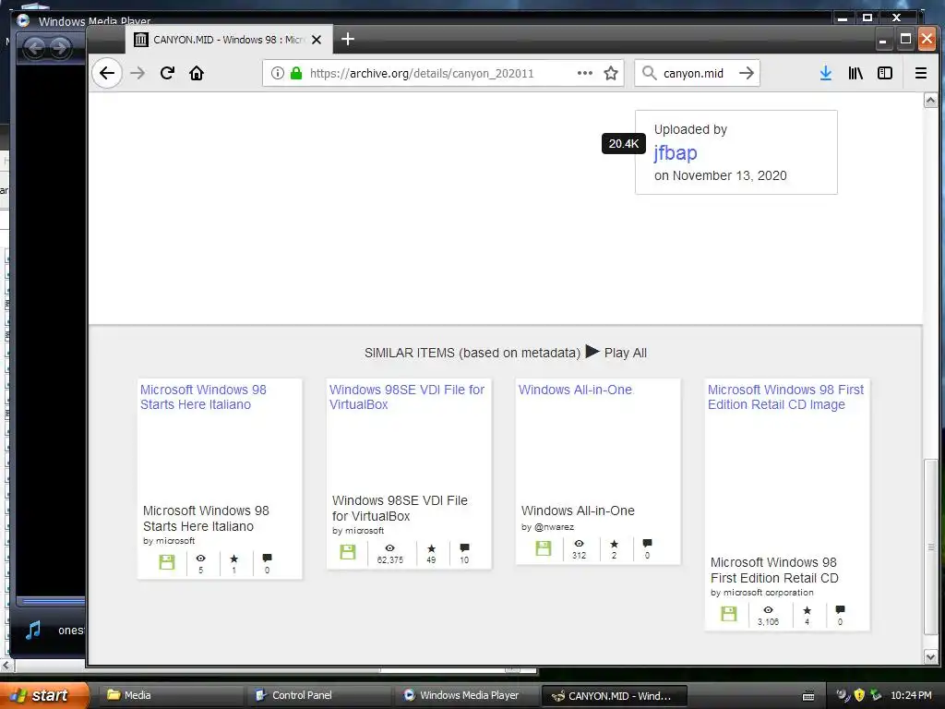Open the Firefox downloads panel
This screenshot has height=709, width=945.
pyautogui.click(x=826, y=74)
